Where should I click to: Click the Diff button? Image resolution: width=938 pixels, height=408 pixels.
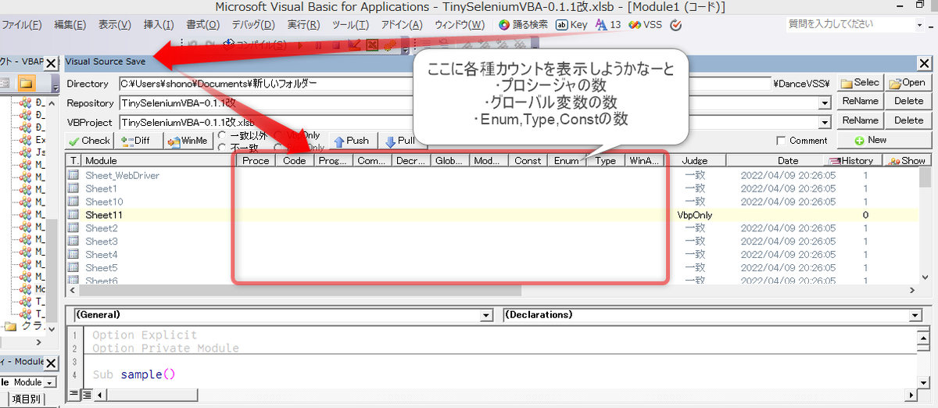pos(138,141)
